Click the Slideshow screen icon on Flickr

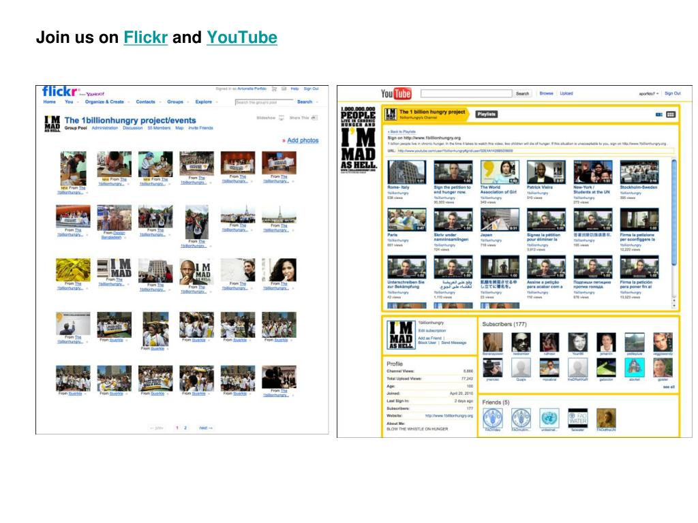click(282, 118)
